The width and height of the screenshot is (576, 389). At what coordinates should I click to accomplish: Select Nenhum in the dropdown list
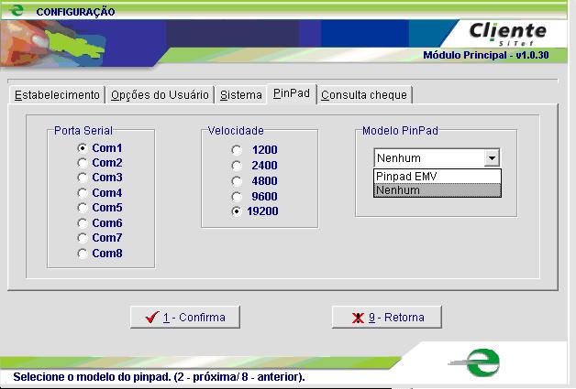click(437, 189)
